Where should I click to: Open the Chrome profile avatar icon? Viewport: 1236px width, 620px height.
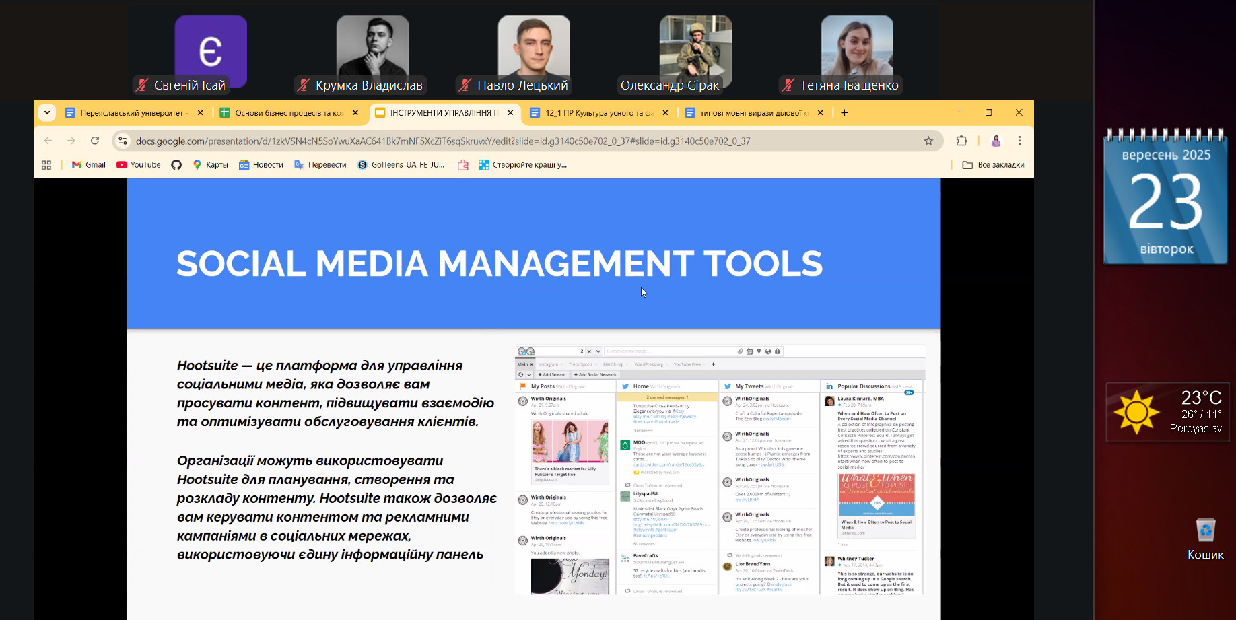(996, 141)
